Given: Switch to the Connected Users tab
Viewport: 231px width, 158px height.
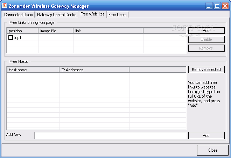Looking at the screenshot, I should click(x=19, y=15).
